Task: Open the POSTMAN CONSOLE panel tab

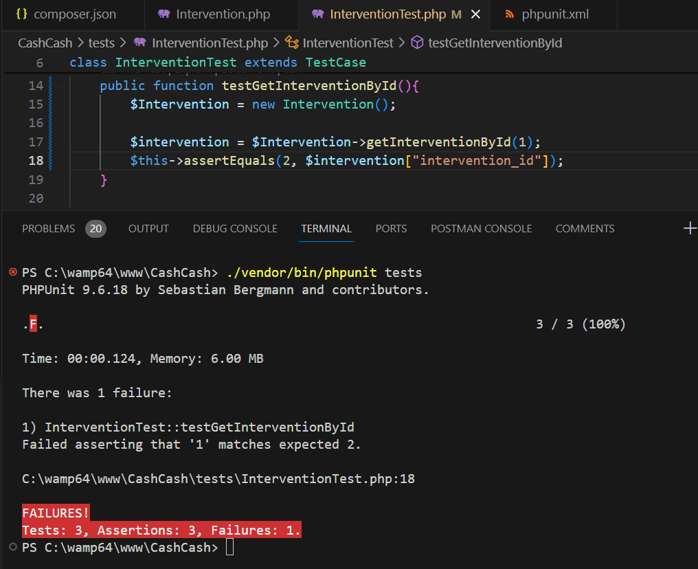Action: [481, 229]
